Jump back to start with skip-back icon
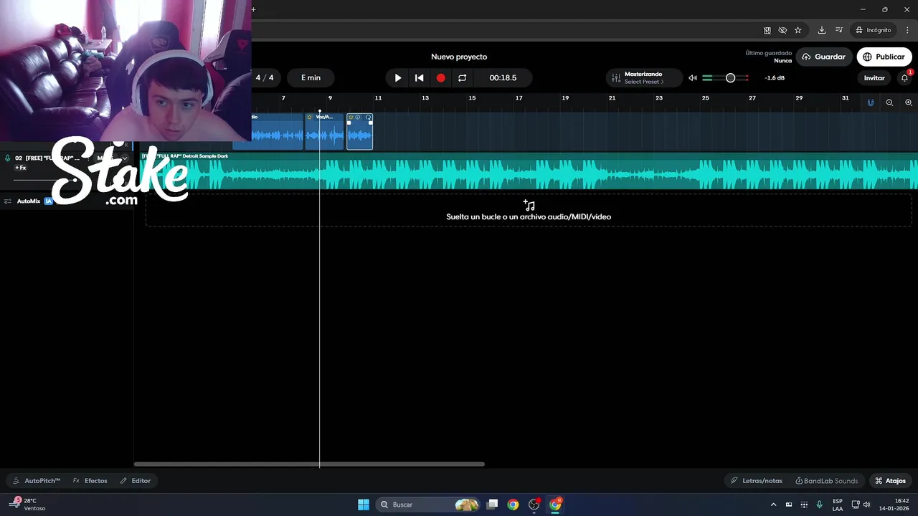The width and height of the screenshot is (918, 516). [420, 78]
